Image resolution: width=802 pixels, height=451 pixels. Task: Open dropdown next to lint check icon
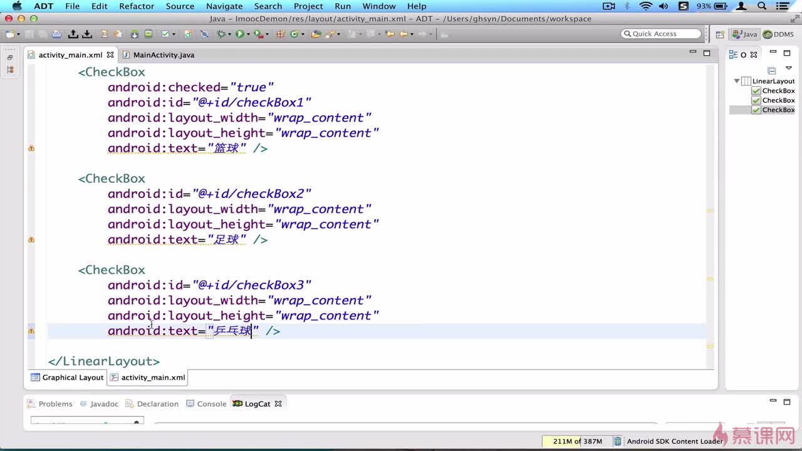point(174,34)
